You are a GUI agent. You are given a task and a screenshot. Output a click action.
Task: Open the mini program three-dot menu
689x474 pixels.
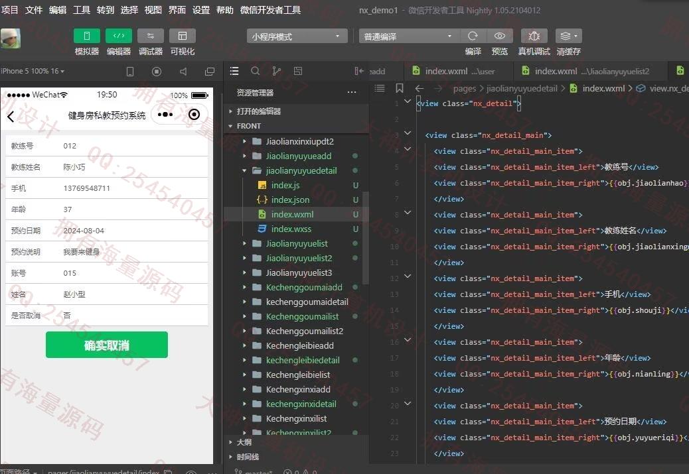(165, 115)
